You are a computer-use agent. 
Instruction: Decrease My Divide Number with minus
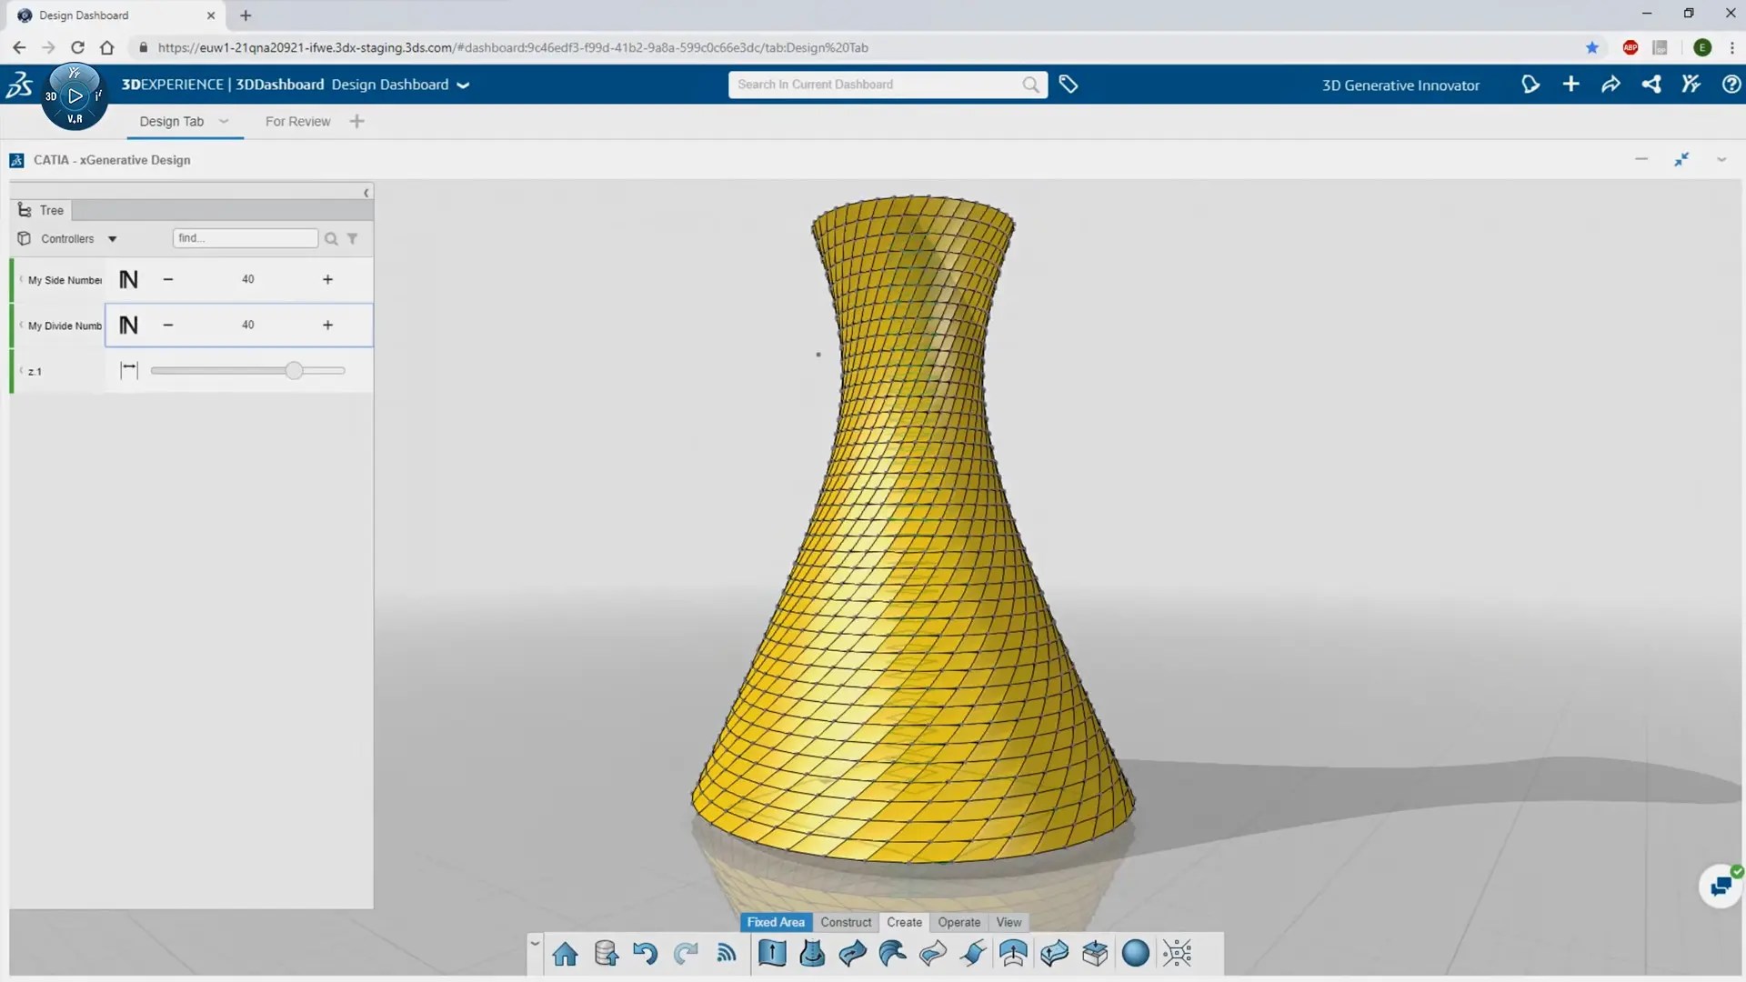168,325
